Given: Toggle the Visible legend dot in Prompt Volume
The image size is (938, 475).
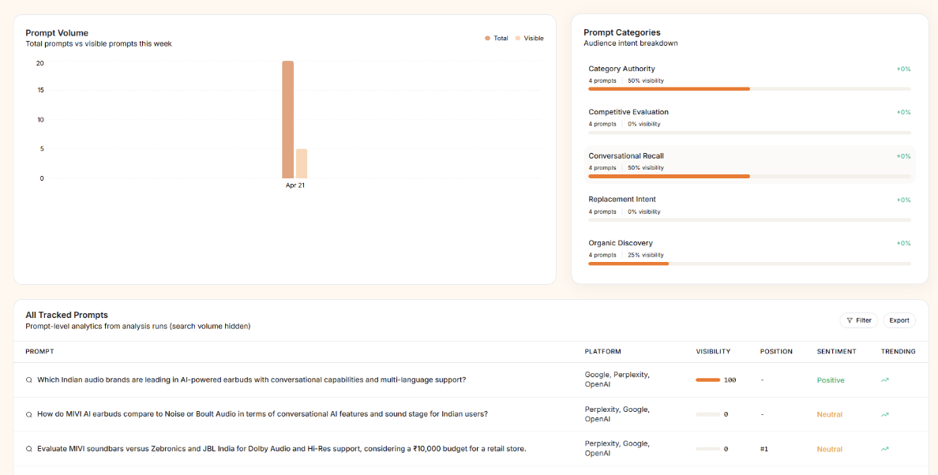Looking at the screenshot, I should tap(517, 38).
